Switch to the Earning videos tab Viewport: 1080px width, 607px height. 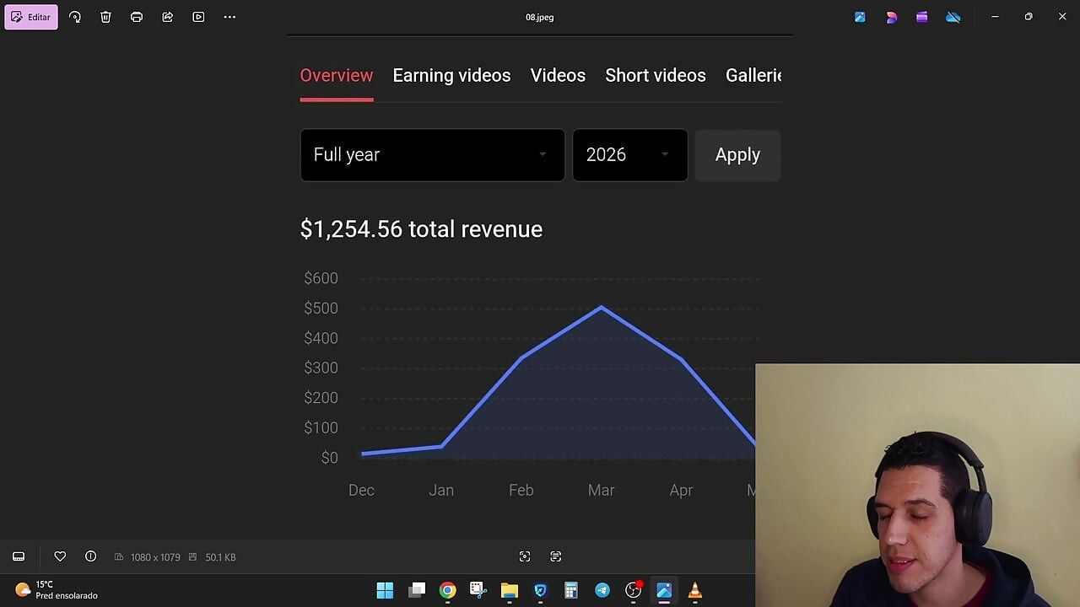[x=451, y=75]
